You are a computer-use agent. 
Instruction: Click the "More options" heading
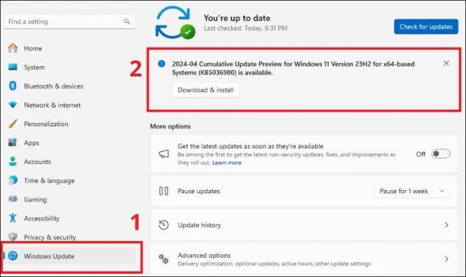click(x=170, y=126)
